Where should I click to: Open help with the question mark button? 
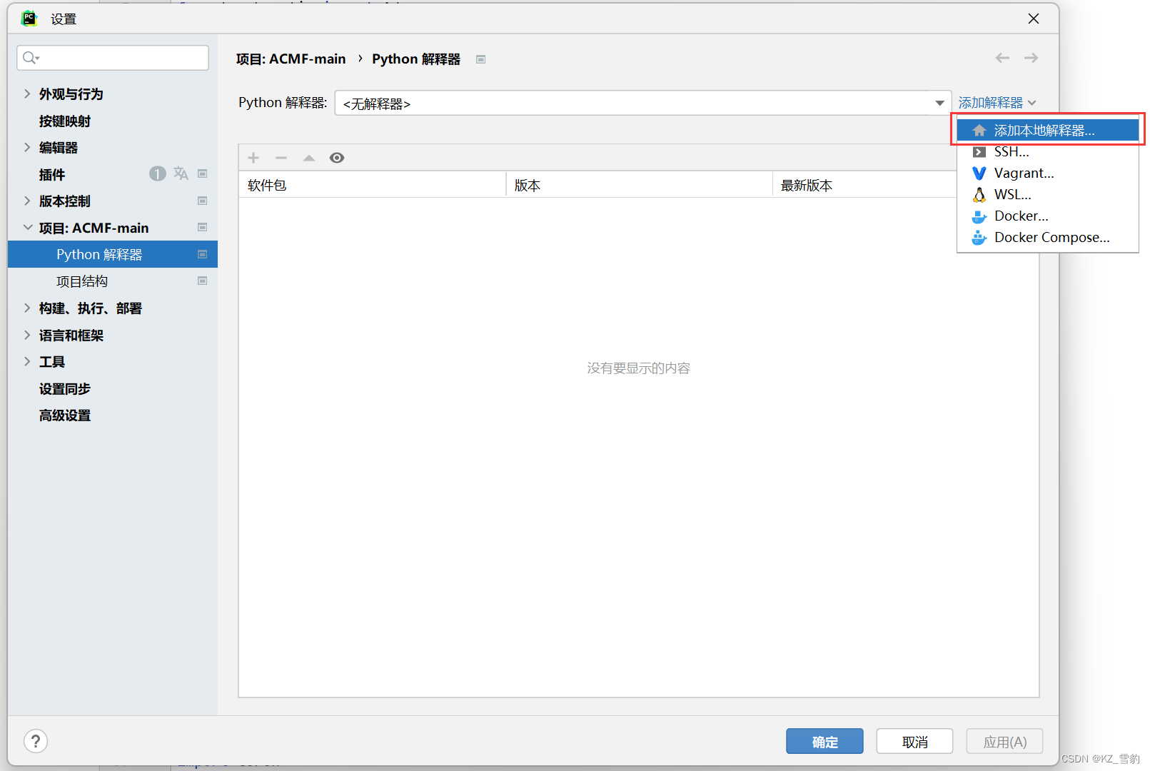36,741
